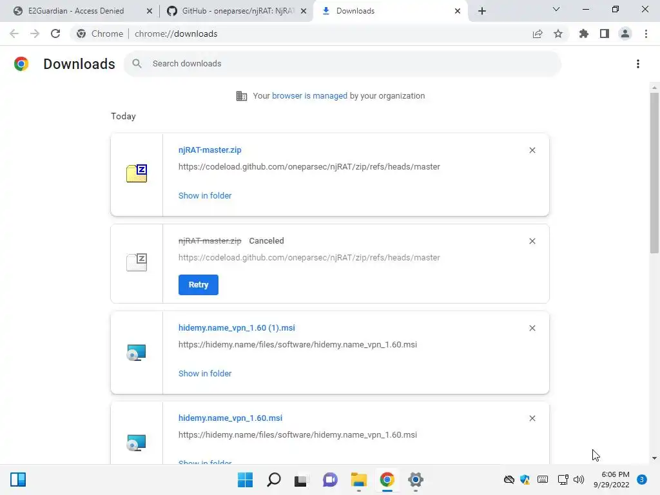This screenshot has width=660, height=495.
Task: Open hidemy.name_vpn_1.60.msi file link
Action: point(230,418)
